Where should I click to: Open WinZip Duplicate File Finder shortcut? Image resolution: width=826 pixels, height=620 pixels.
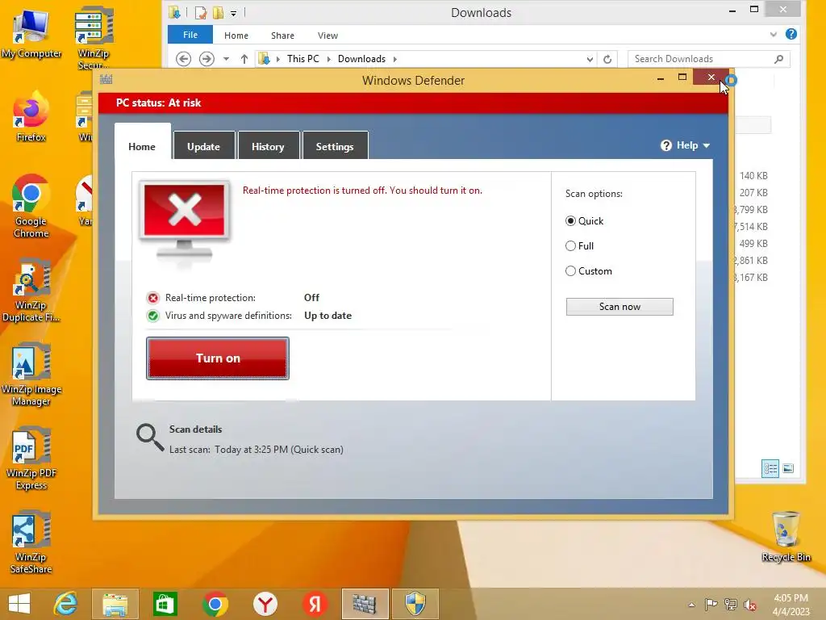pyautogui.click(x=31, y=290)
